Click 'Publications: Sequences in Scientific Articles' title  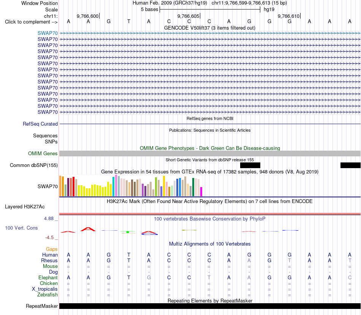(210, 130)
